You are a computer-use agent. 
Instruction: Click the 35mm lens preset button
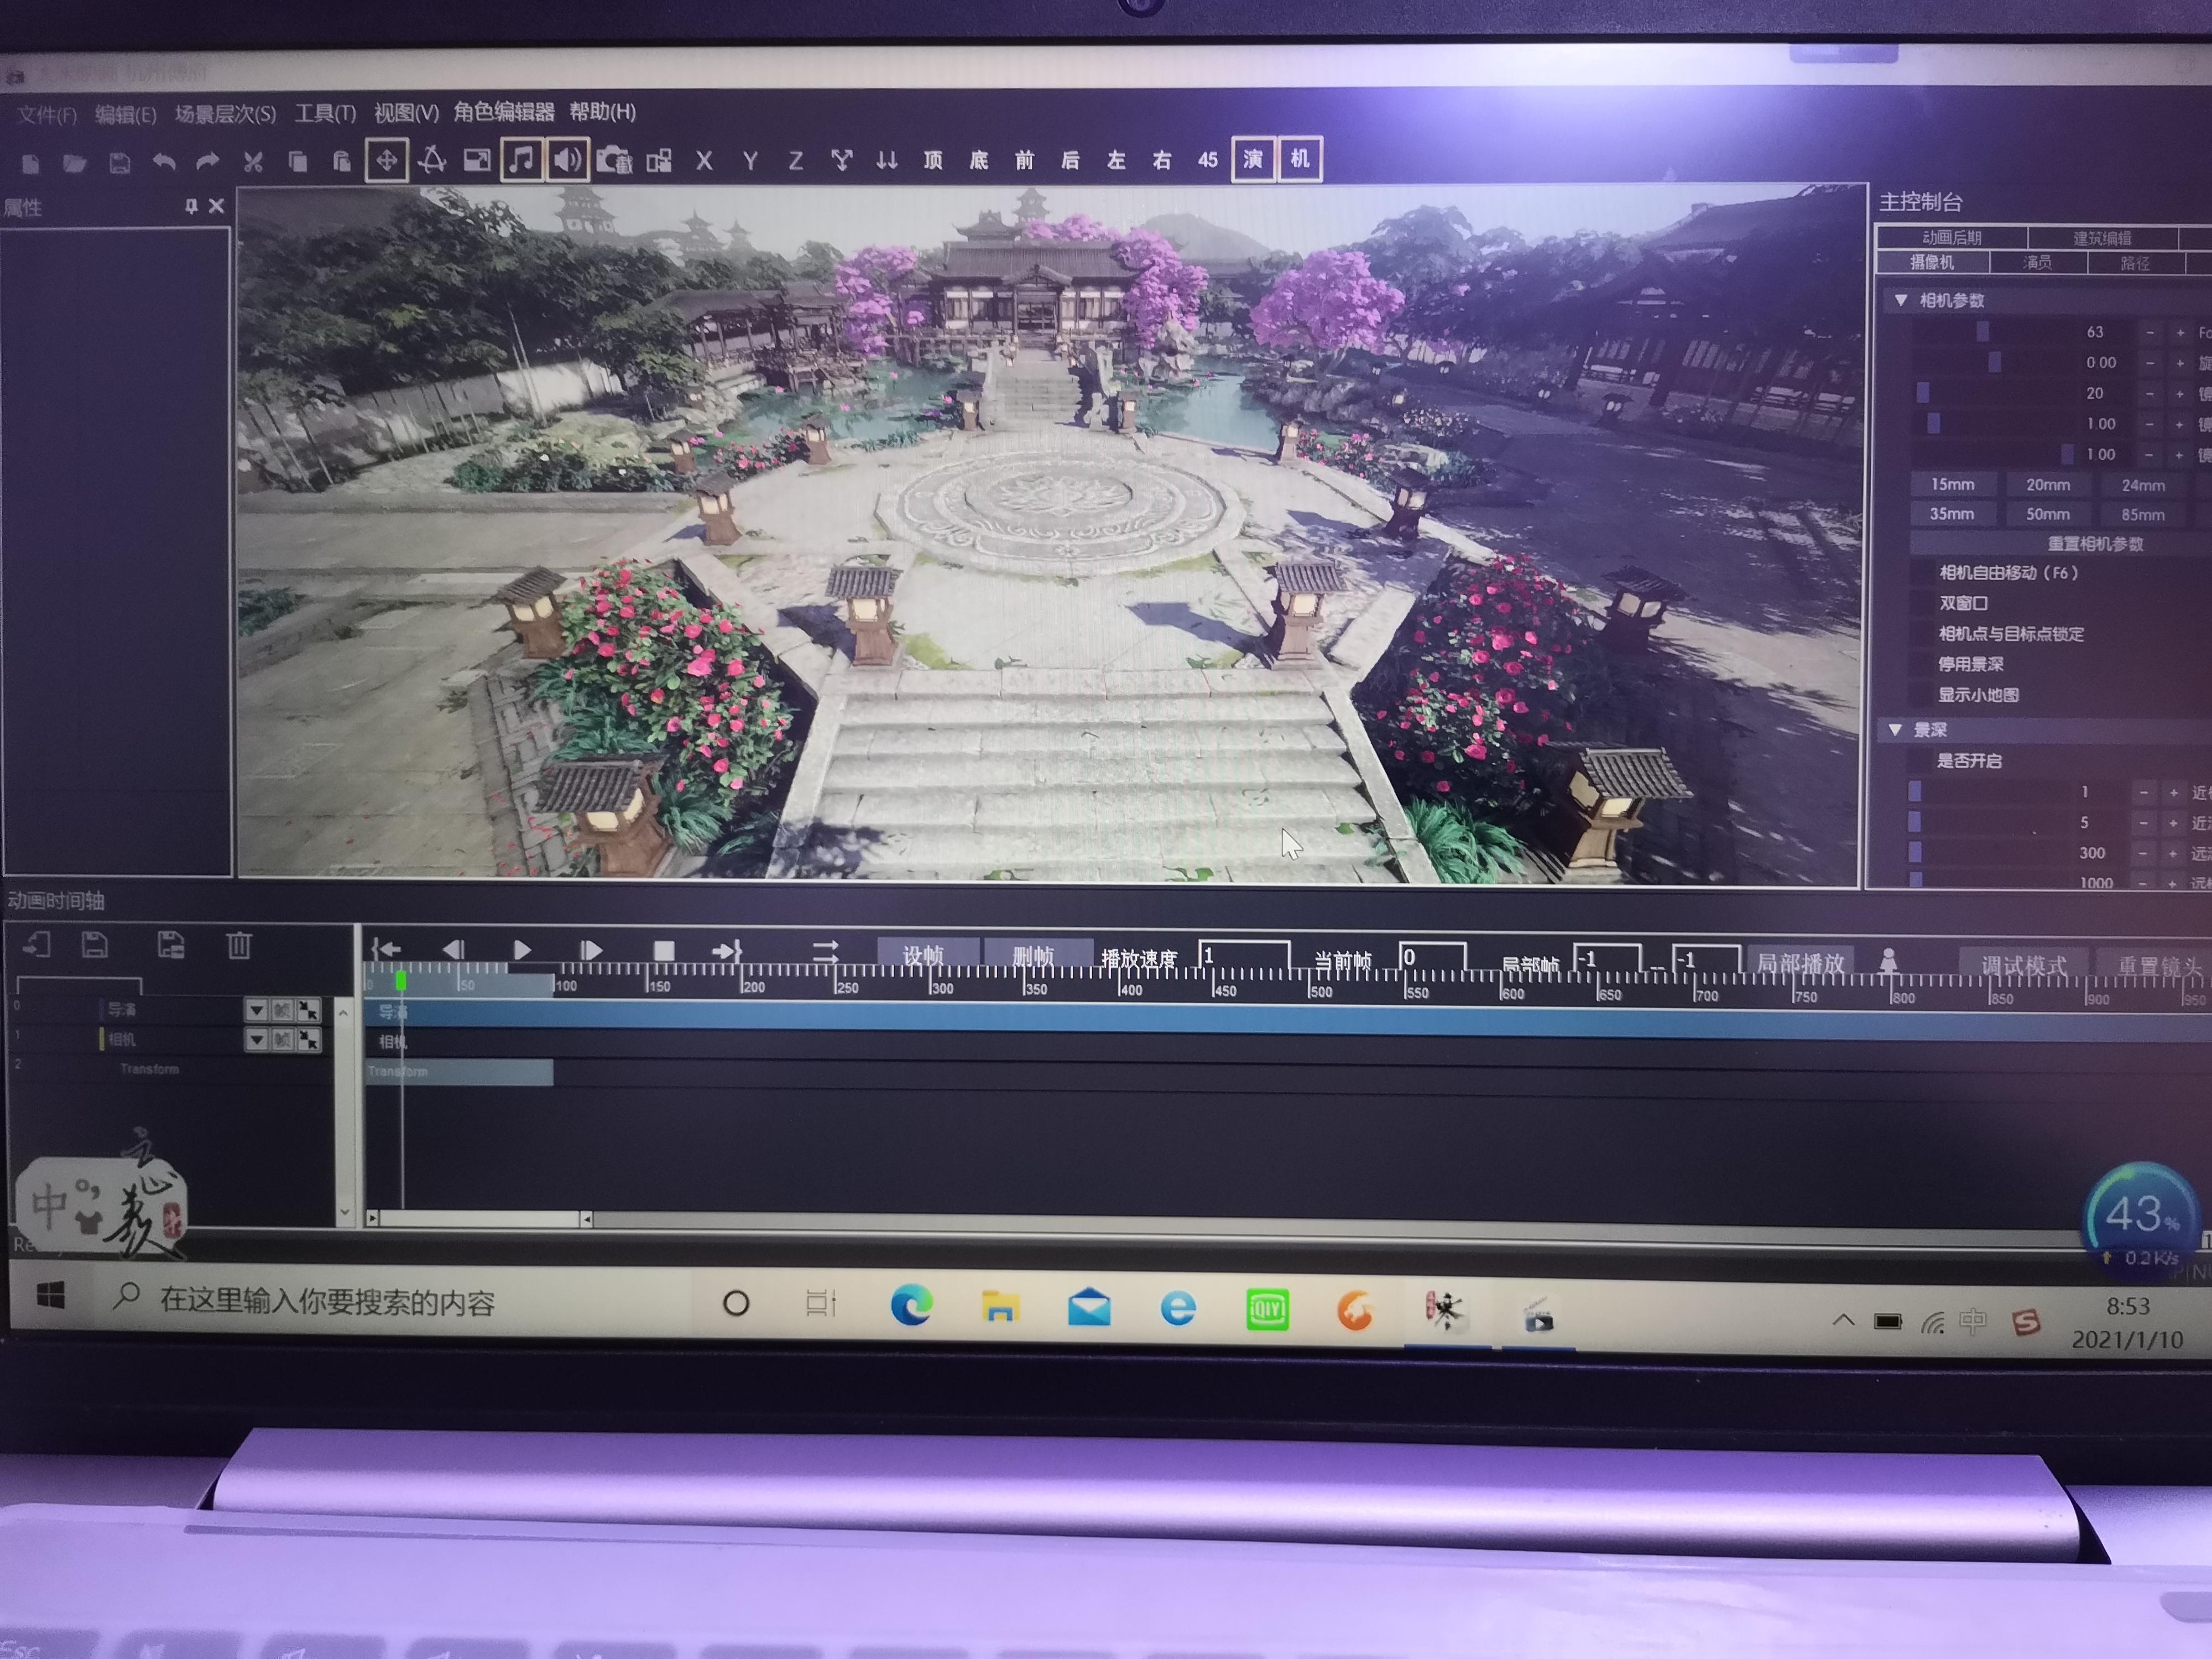[x=1952, y=514]
